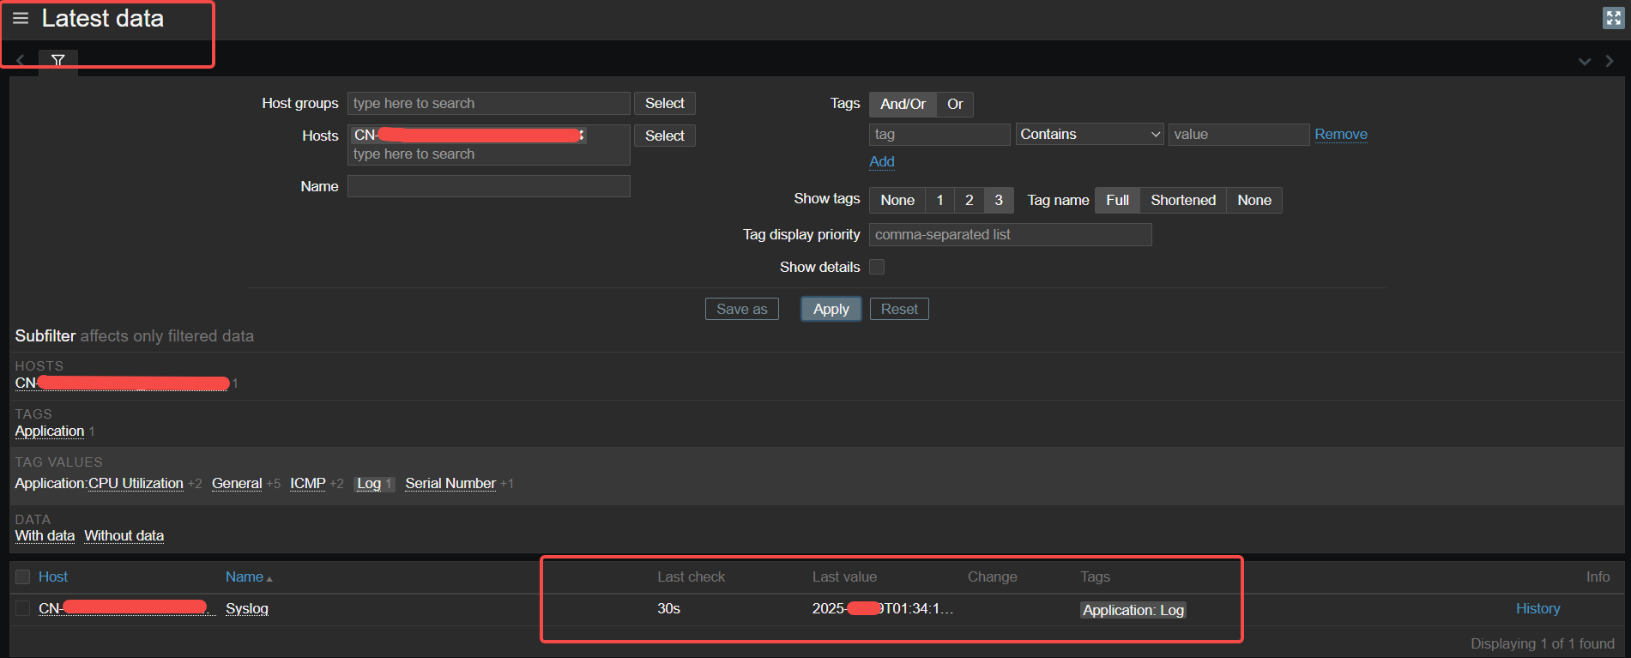Show only items Without data
This screenshot has height=658, width=1631.
[124, 535]
